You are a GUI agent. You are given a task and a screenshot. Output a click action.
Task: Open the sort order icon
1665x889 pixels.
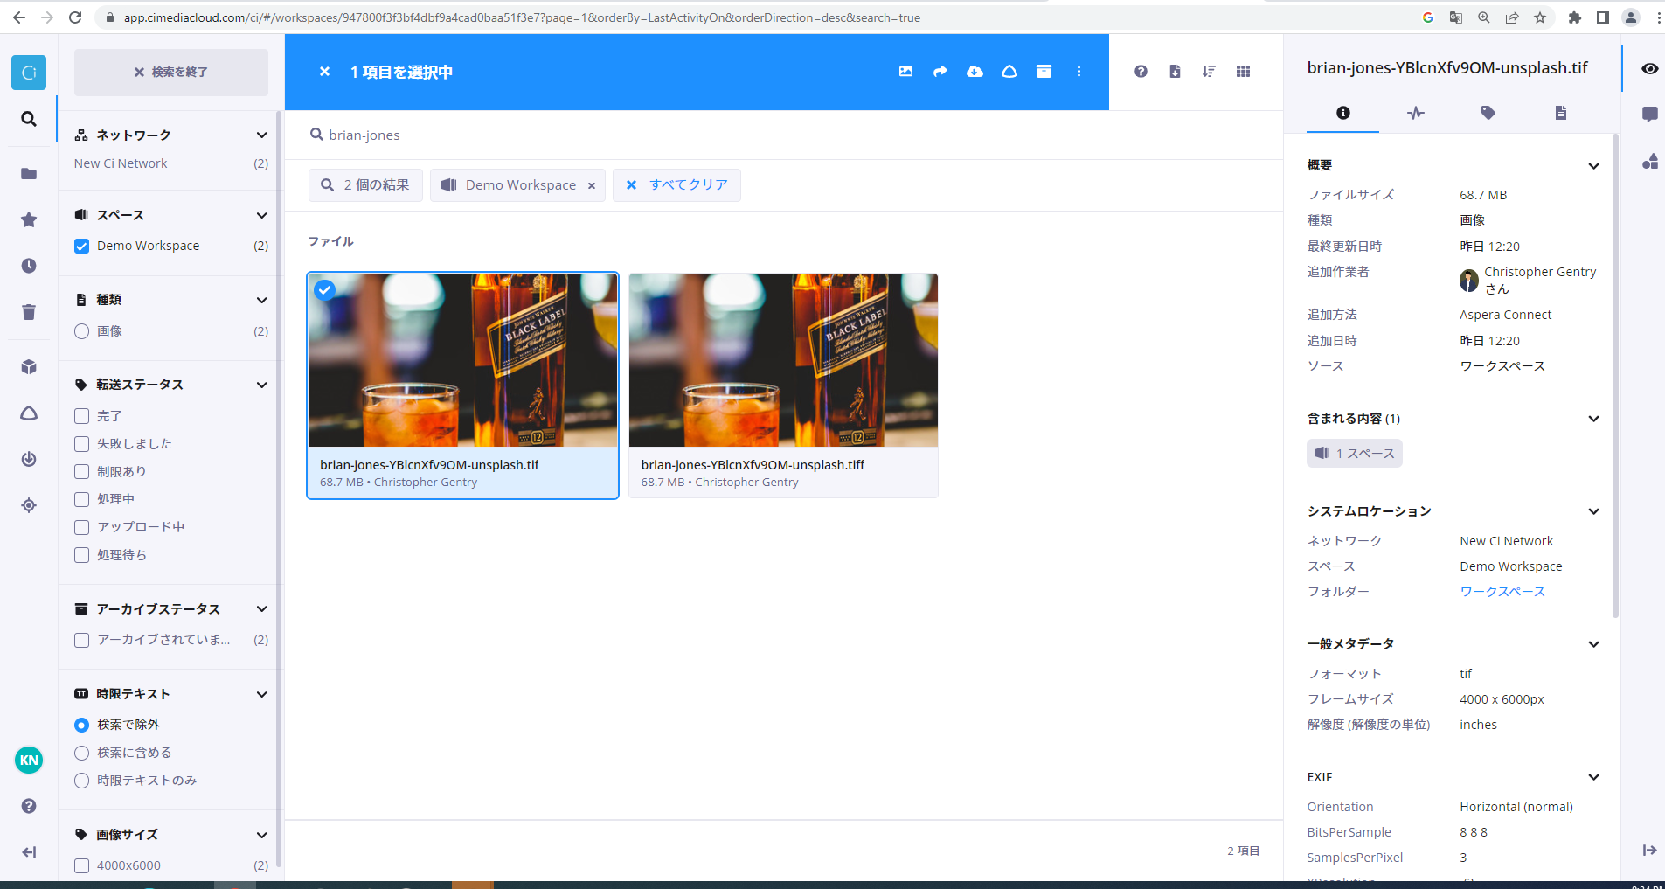pyautogui.click(x=1209, y=72)
